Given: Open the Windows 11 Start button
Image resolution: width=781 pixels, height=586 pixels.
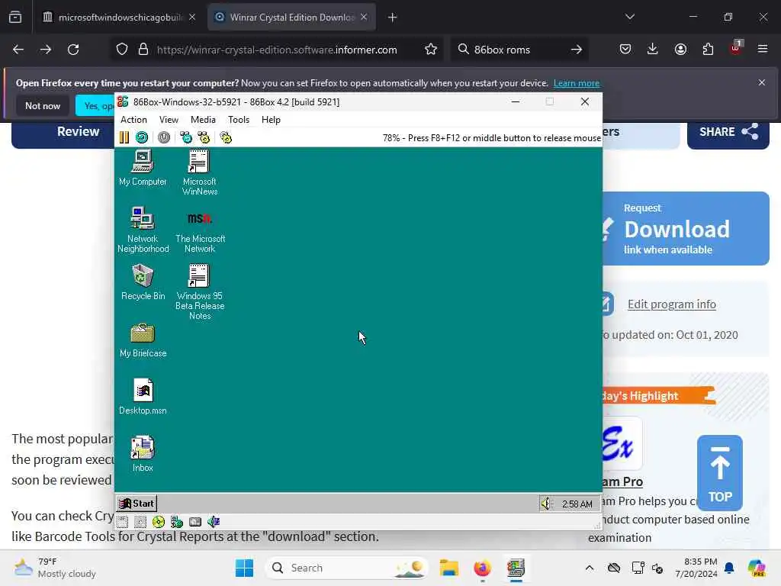Looking at the screenshot, I should click(244, 568).
